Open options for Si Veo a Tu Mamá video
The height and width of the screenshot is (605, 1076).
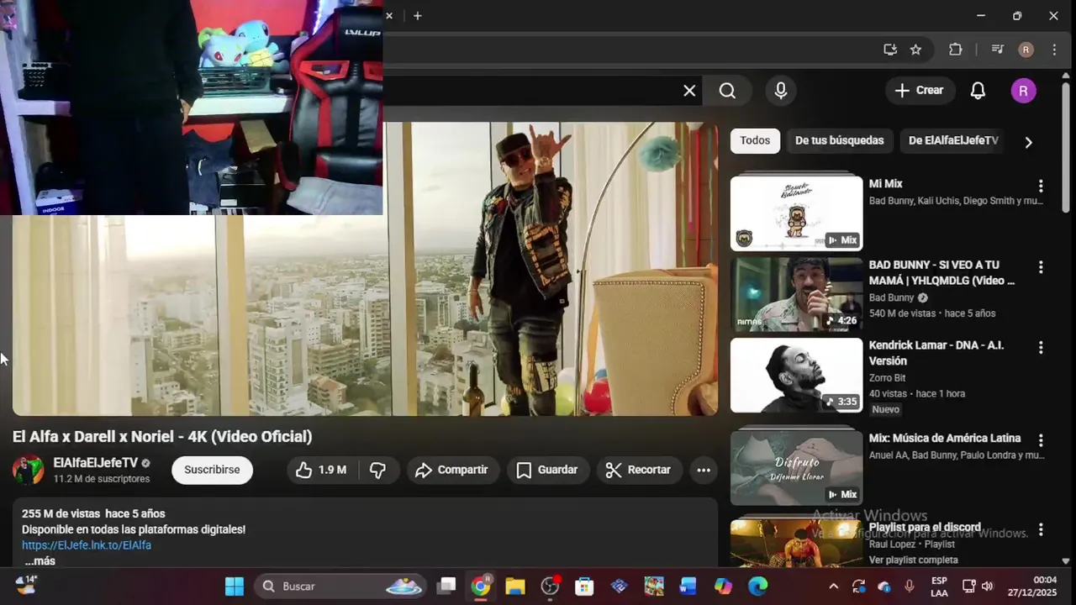(x=1041, y=267)
